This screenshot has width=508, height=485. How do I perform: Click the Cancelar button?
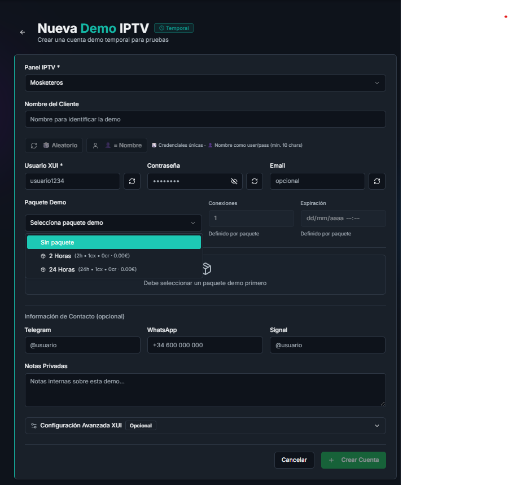point(294,460)
